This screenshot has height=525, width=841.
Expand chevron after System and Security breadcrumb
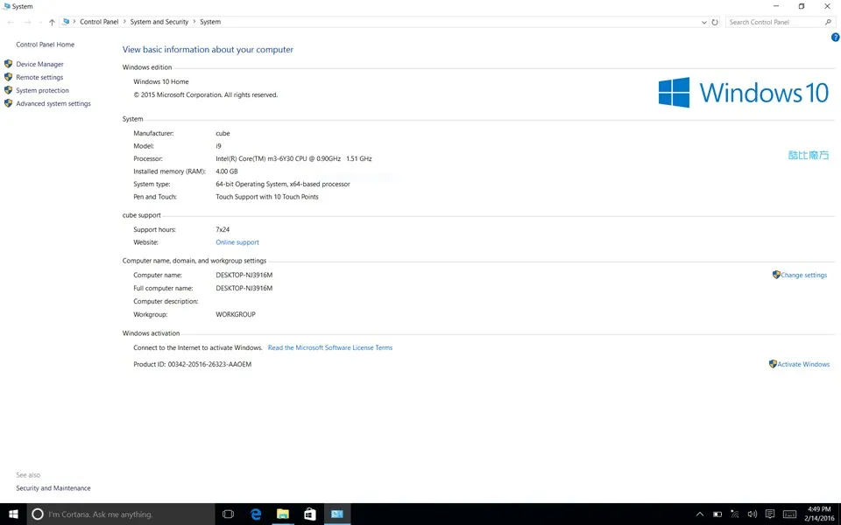point(194,22)
